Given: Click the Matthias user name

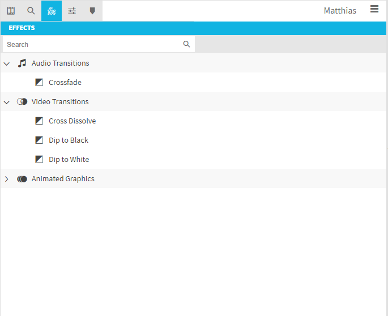Looking at the screenshot, I should (x=340, y=11).
